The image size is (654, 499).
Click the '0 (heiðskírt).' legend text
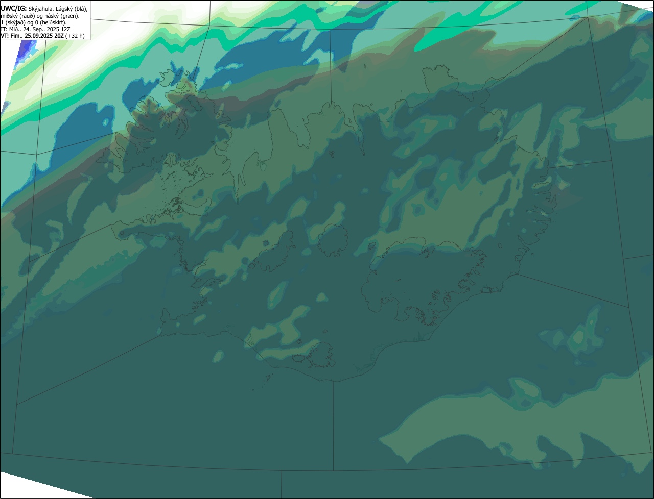pyautogui.click(x=51, y=23)
